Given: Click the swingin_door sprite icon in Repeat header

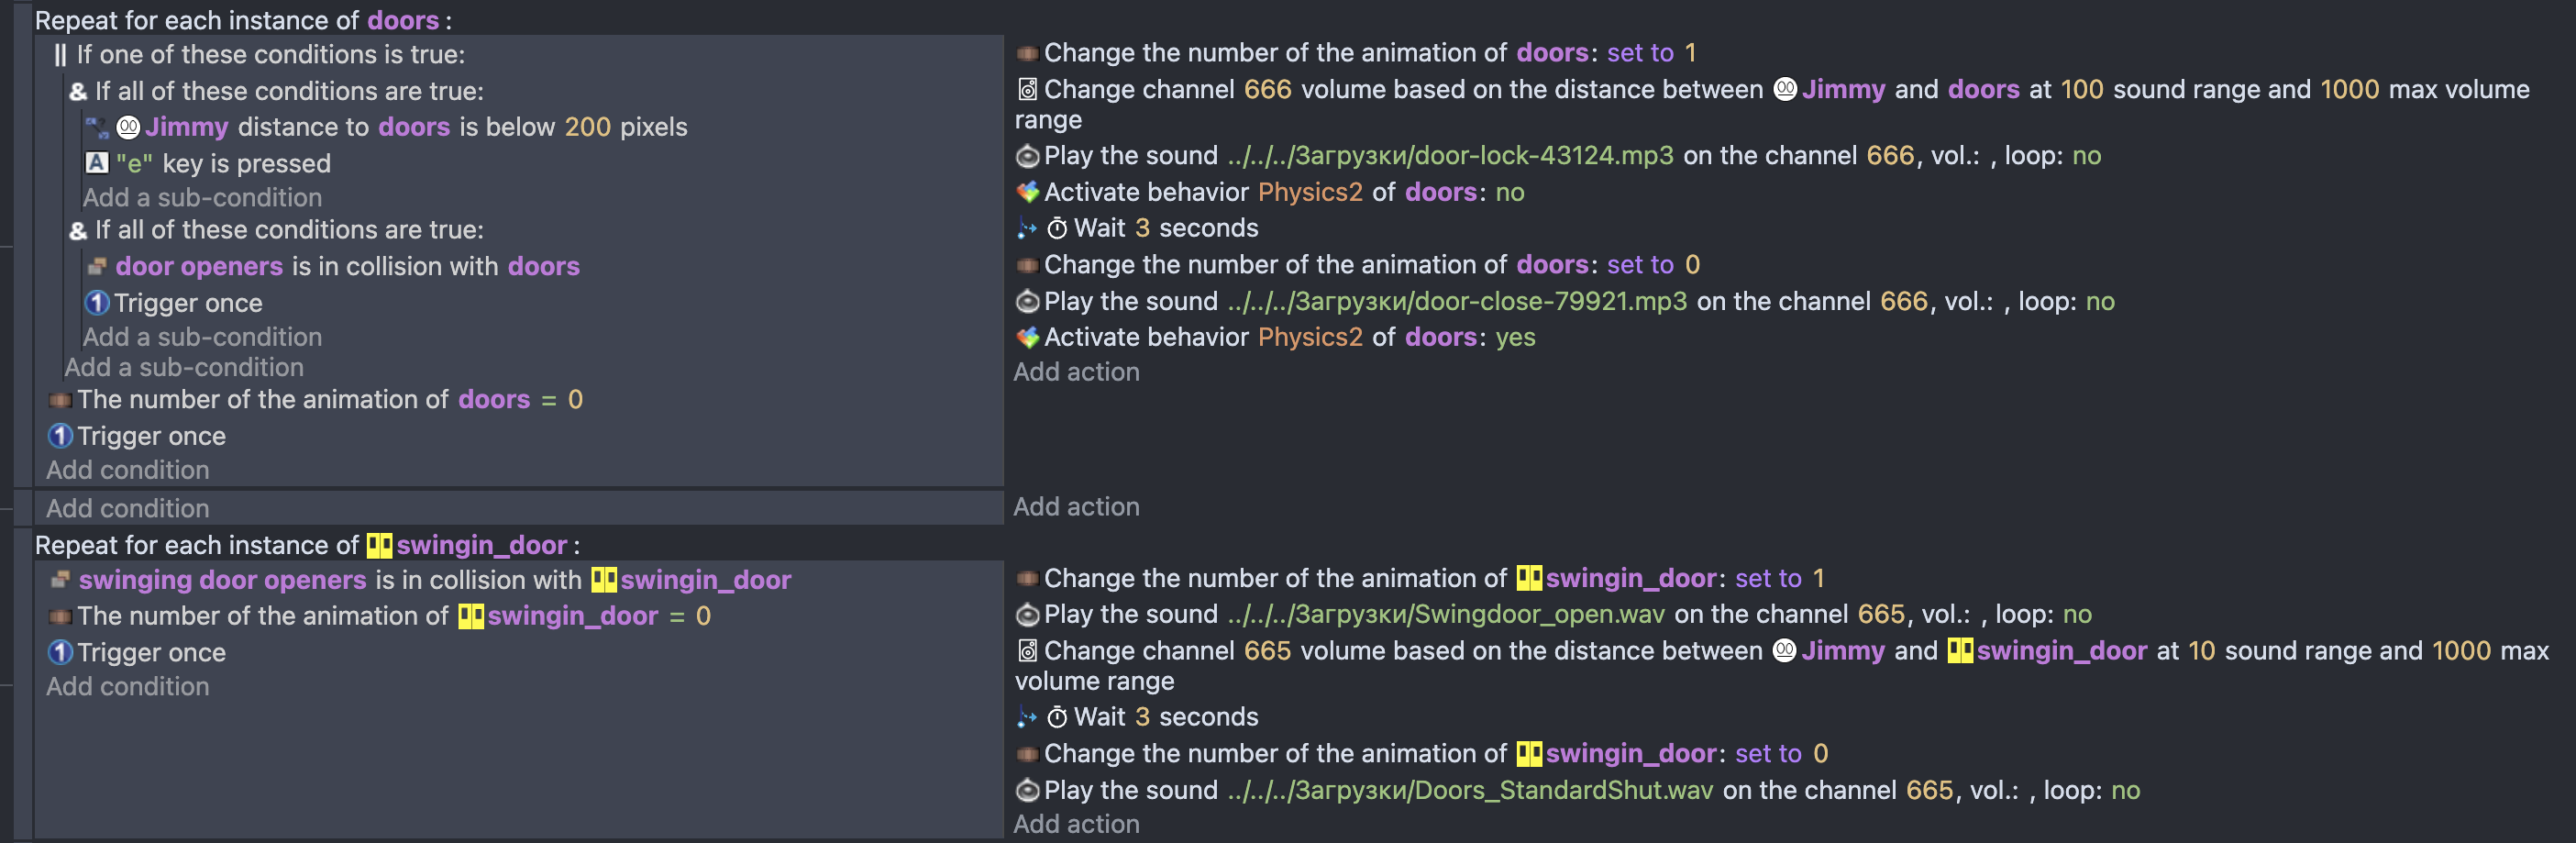Looking at the screenshot, I should coord(379,545).
